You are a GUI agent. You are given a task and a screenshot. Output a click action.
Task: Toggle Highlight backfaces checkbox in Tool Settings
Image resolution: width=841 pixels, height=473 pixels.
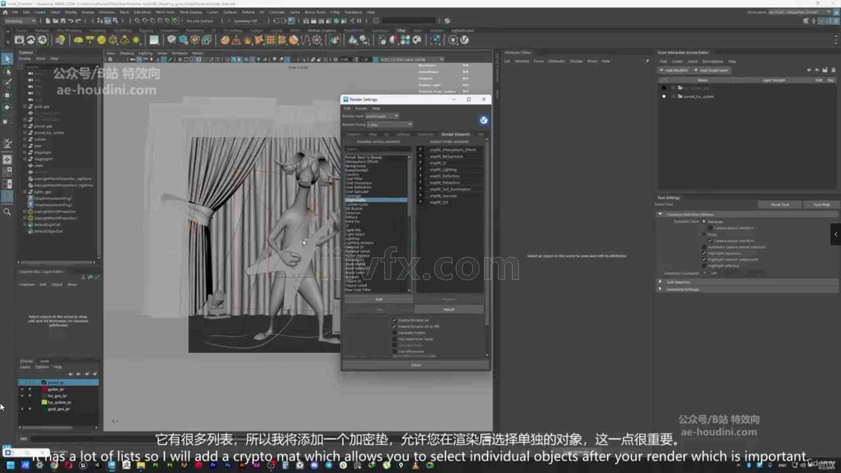[704, 253]
